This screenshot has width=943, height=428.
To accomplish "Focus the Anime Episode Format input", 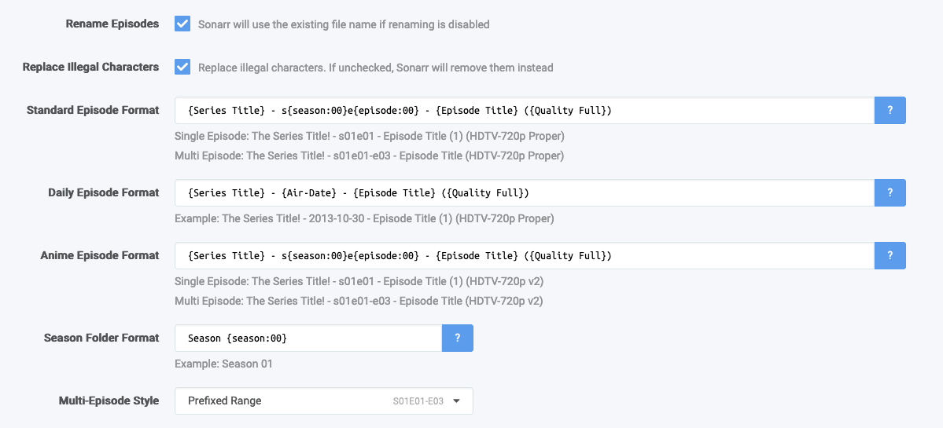I will tap(525, 256).
